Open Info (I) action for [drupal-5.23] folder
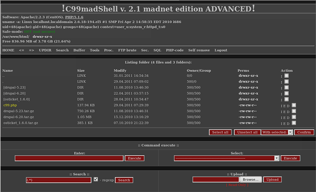This screenshot has width=316, height=192. (x=282, y=88)
